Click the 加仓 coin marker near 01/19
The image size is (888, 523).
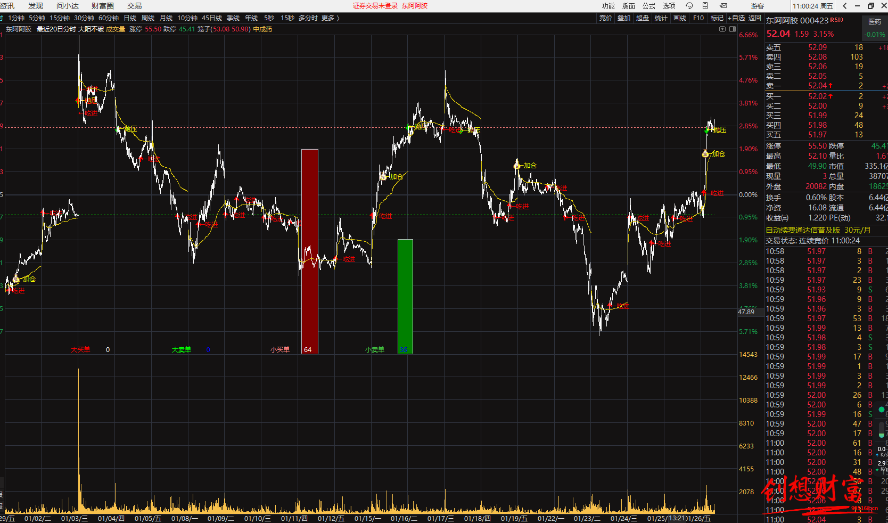(516, 166)
